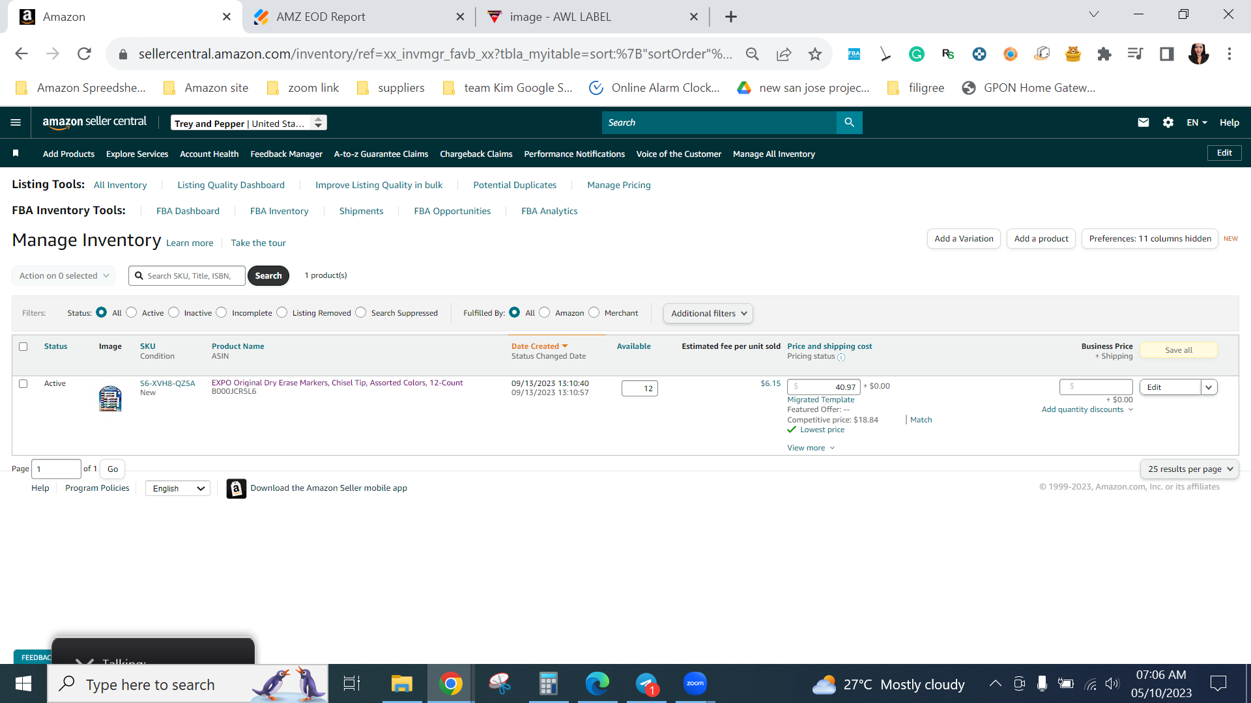Open the dropdown arrow beside the Edit button

(1209, 387)
